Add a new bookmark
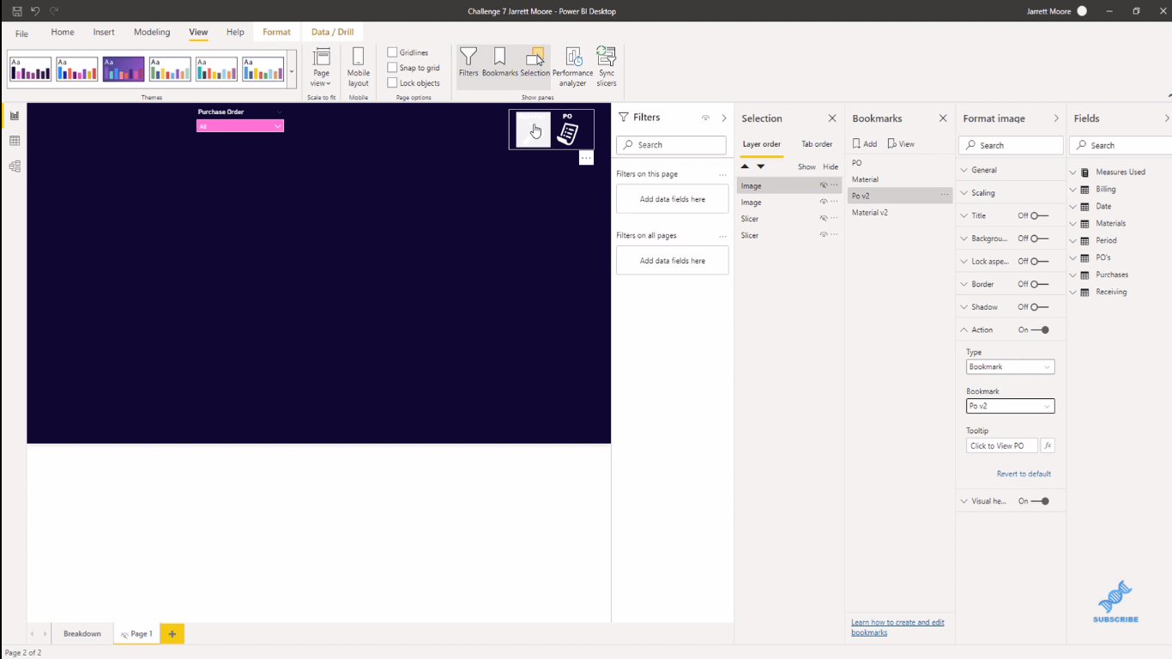Viewport: 1172px width, 659px height. click(x=865, y=144)
